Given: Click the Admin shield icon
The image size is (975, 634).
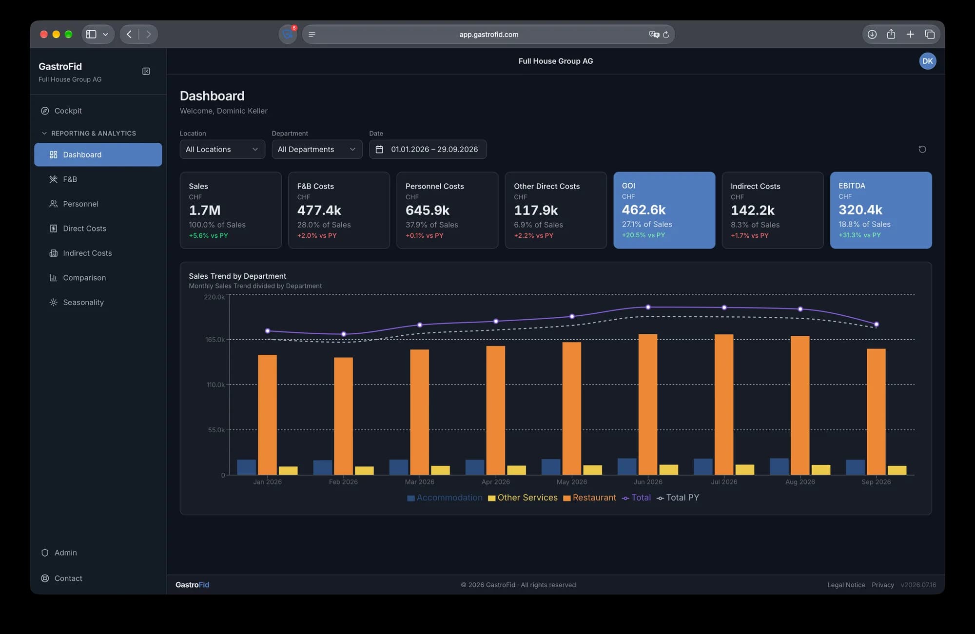Looking at the screenshot, I should (45, 553).
